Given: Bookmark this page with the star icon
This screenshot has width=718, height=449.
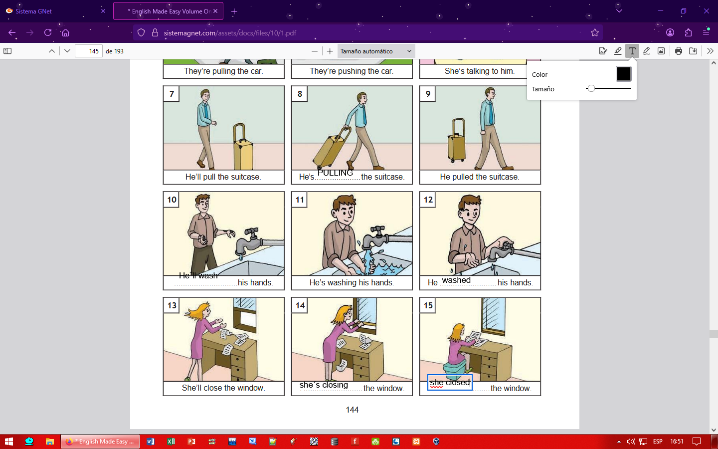Looking at the screenshot, I should (x=595, y=33).
